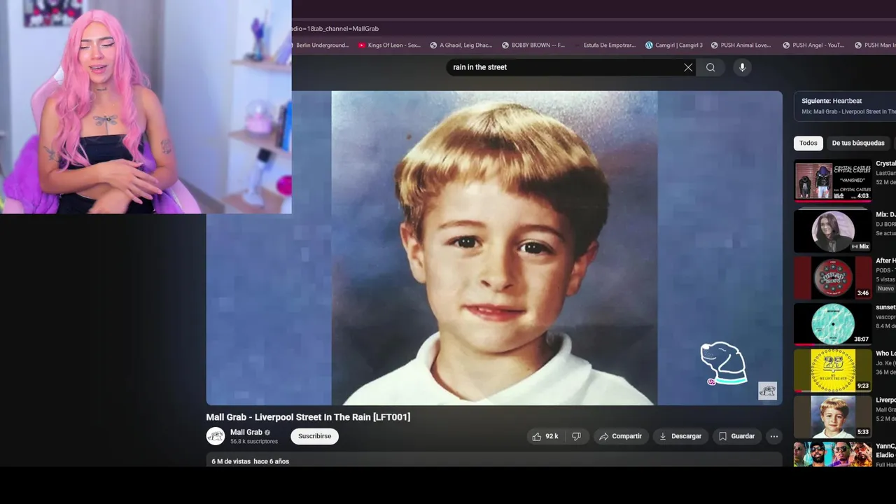The width and height of the screenshot is (896, 504).
Task: Open BOBBY BROWN bookmark
Action: tap(533, 45)
